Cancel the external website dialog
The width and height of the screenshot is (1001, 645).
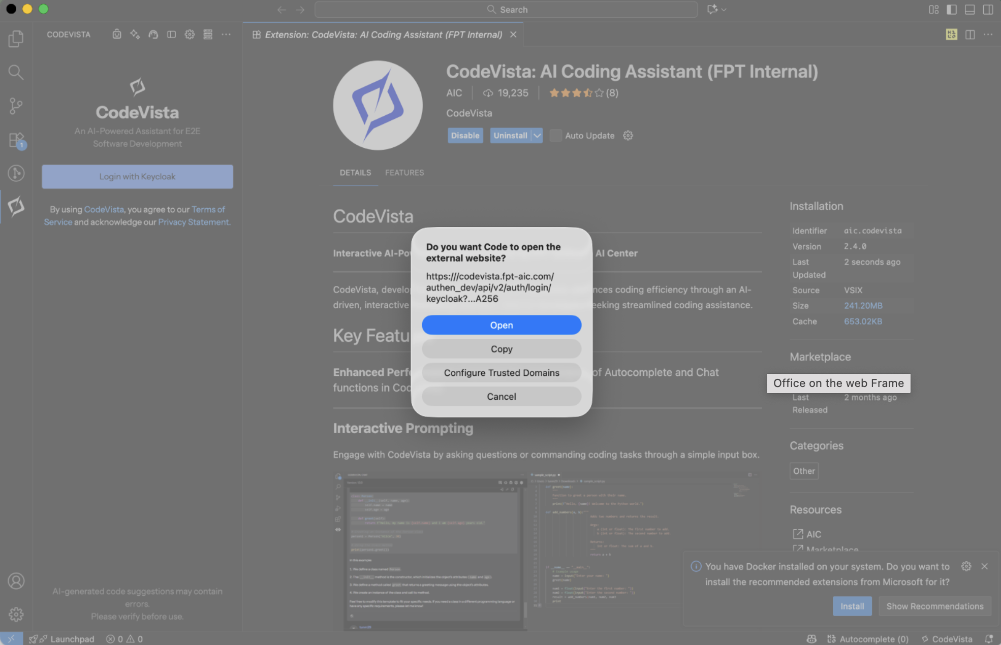click(502, 397)
